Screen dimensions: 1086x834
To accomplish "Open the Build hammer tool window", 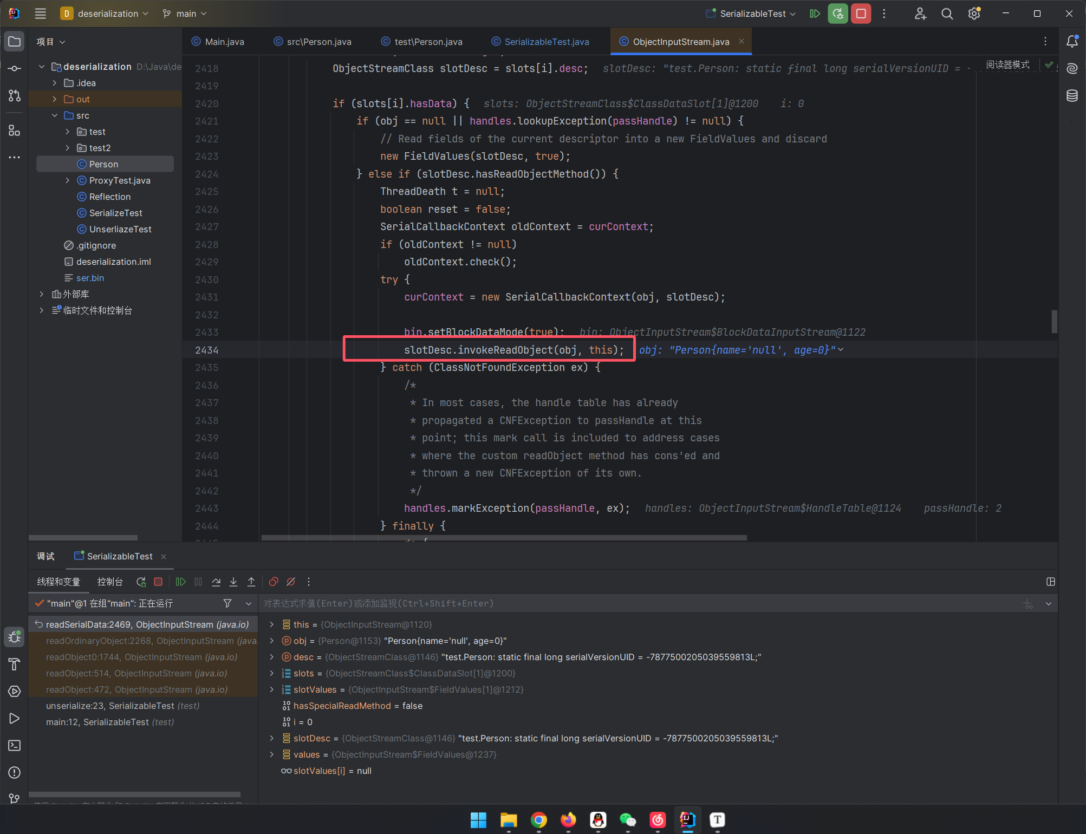I will 15,664.
